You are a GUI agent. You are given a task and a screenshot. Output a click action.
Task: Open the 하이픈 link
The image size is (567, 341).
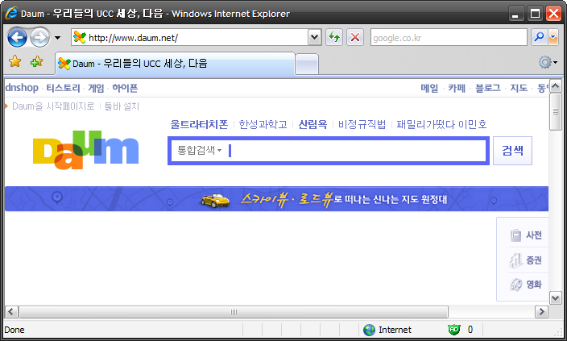point(125,88)
